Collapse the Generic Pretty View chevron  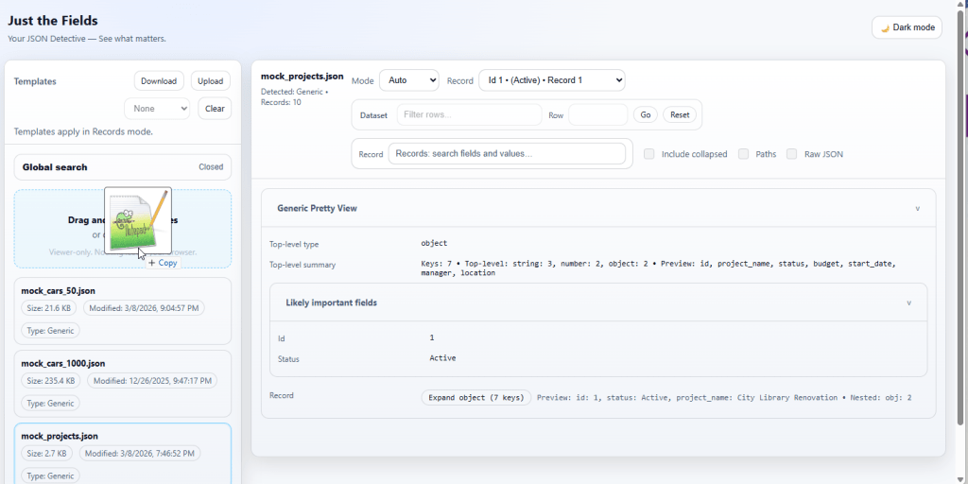click(x=917, y=208)
